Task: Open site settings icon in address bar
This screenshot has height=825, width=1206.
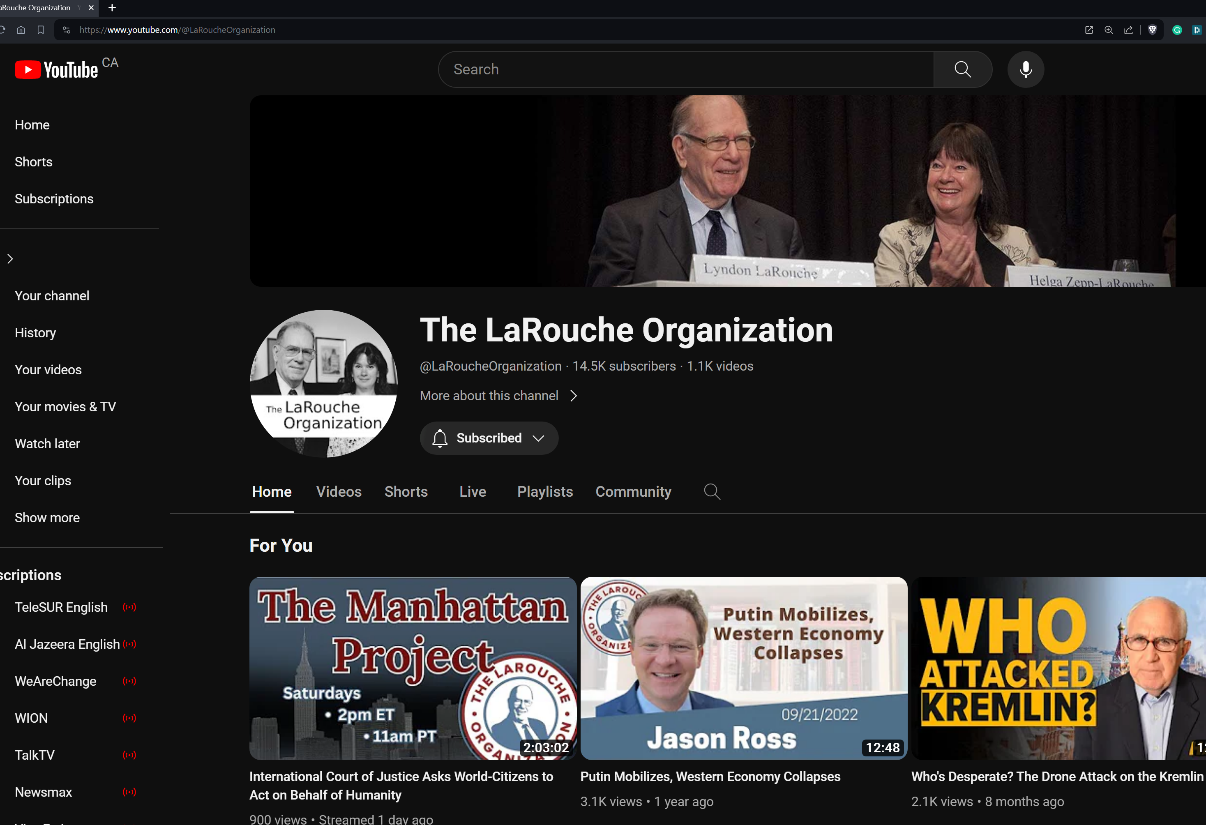Action: [67, 30]
